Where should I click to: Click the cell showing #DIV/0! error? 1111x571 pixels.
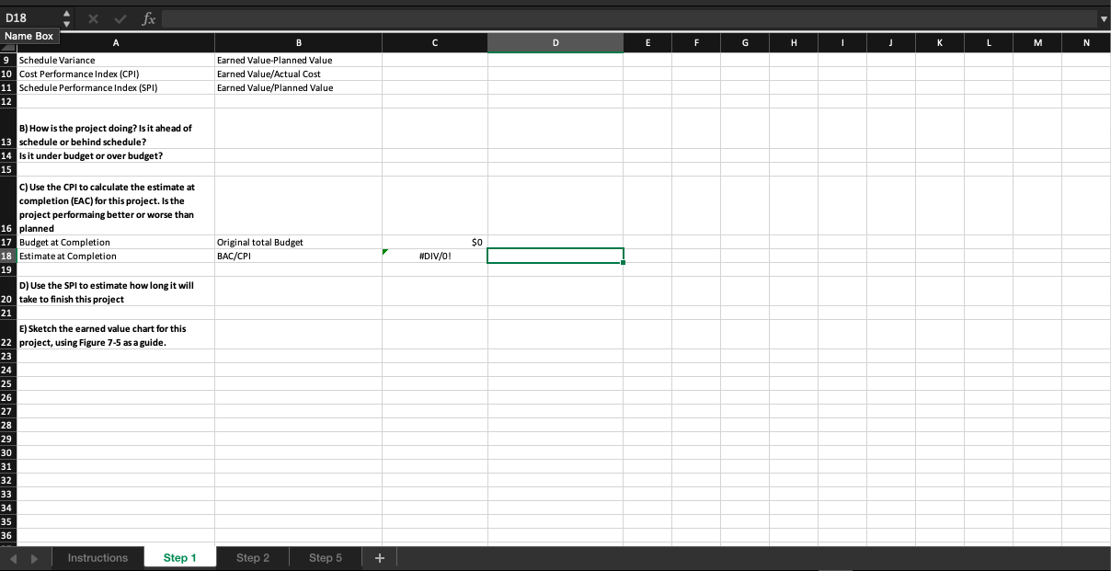434,256
